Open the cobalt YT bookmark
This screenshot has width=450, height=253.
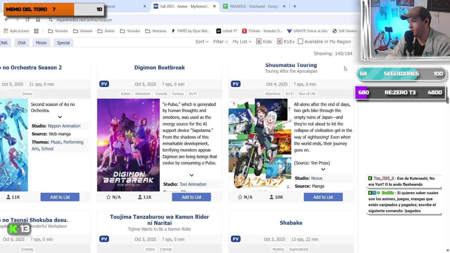tap(226, 31)
